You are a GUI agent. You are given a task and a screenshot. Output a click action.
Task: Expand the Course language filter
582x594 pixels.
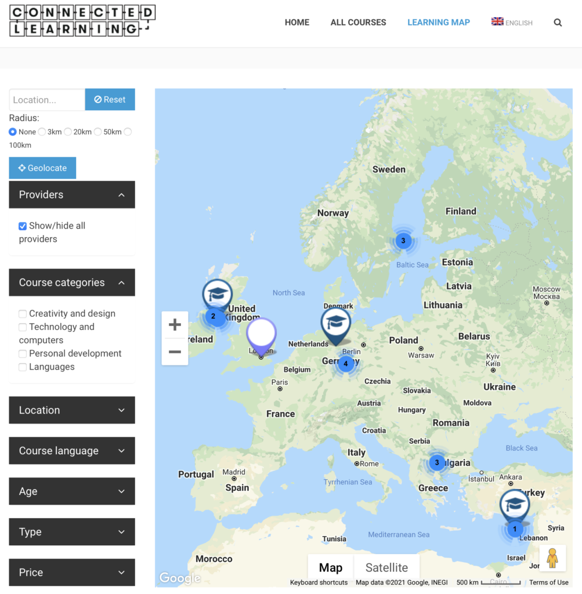pyautogui.click(x=72, y=451)
